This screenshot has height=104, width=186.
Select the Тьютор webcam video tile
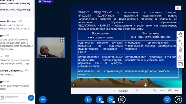[x=51, y=47]
